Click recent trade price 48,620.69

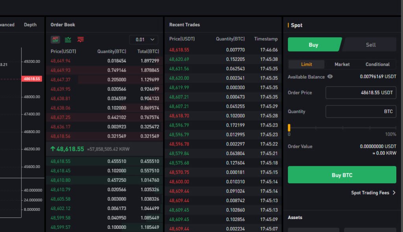pyautogui.click(x=179, y=59)
